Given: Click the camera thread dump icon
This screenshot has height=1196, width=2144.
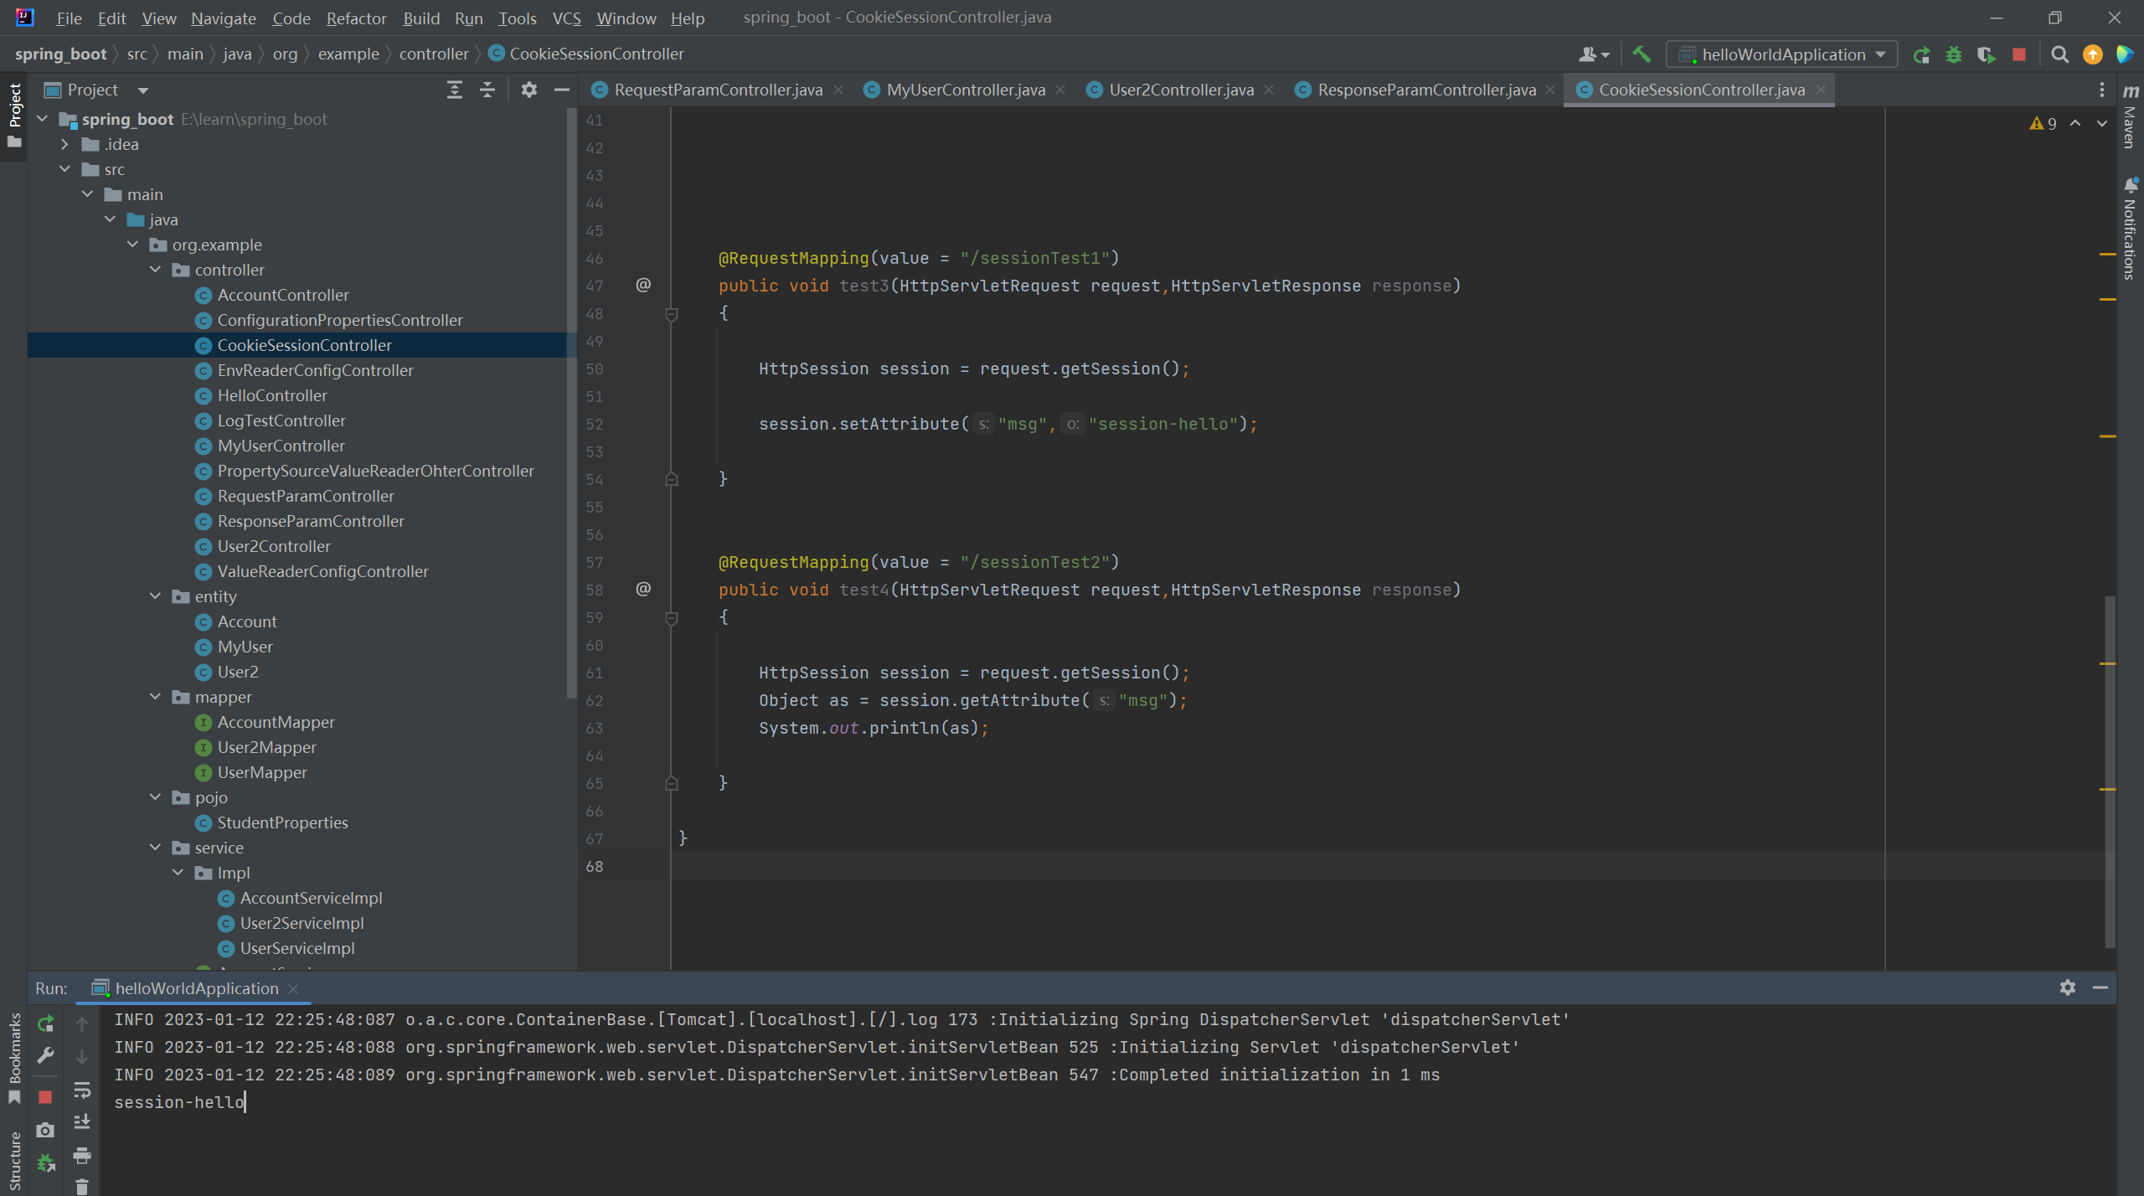Looking at the screenshot, I should 45,1131.
